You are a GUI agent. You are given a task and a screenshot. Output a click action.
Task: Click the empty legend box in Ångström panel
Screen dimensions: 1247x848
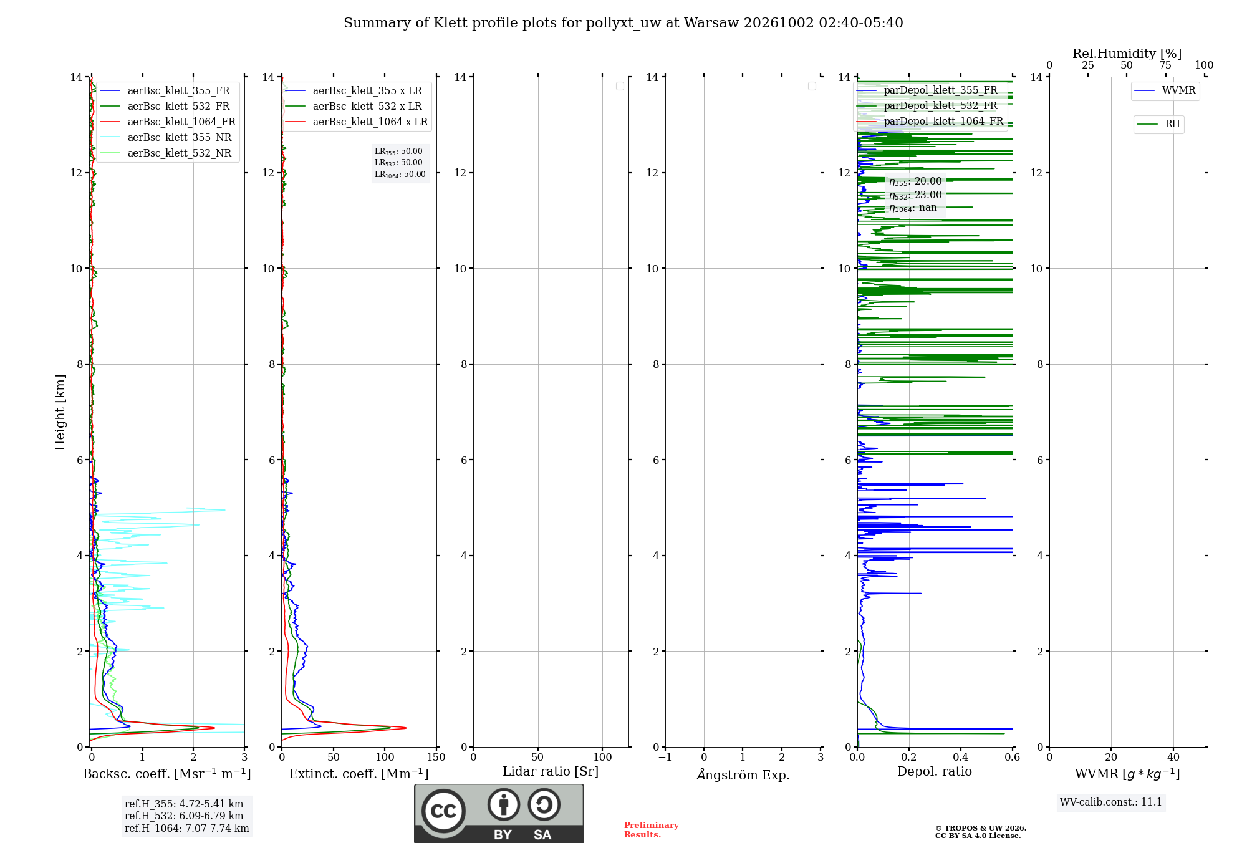coord(812,86)
